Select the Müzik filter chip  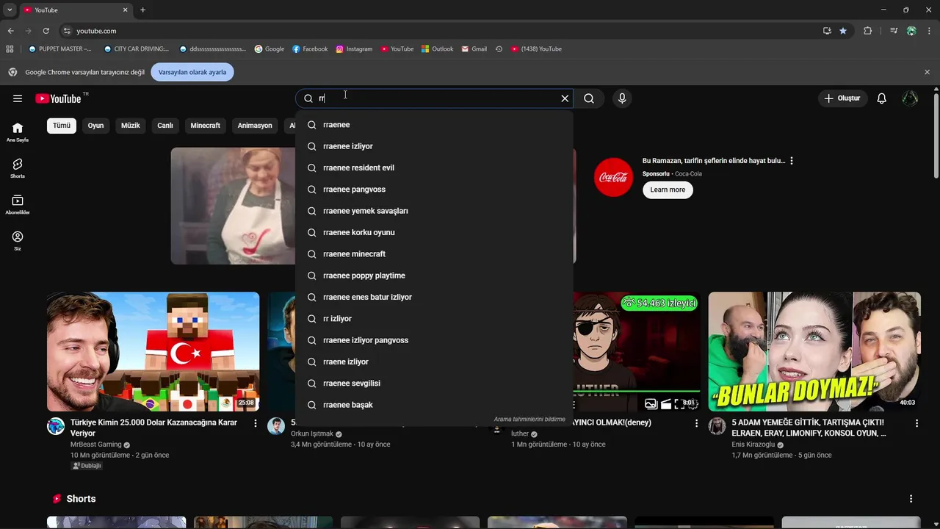tap(130, 126)
